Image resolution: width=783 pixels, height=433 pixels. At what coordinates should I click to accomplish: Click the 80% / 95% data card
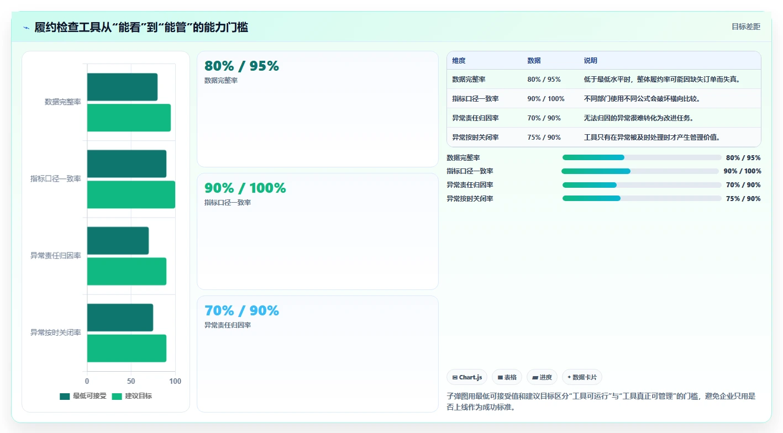click(318, 109)
